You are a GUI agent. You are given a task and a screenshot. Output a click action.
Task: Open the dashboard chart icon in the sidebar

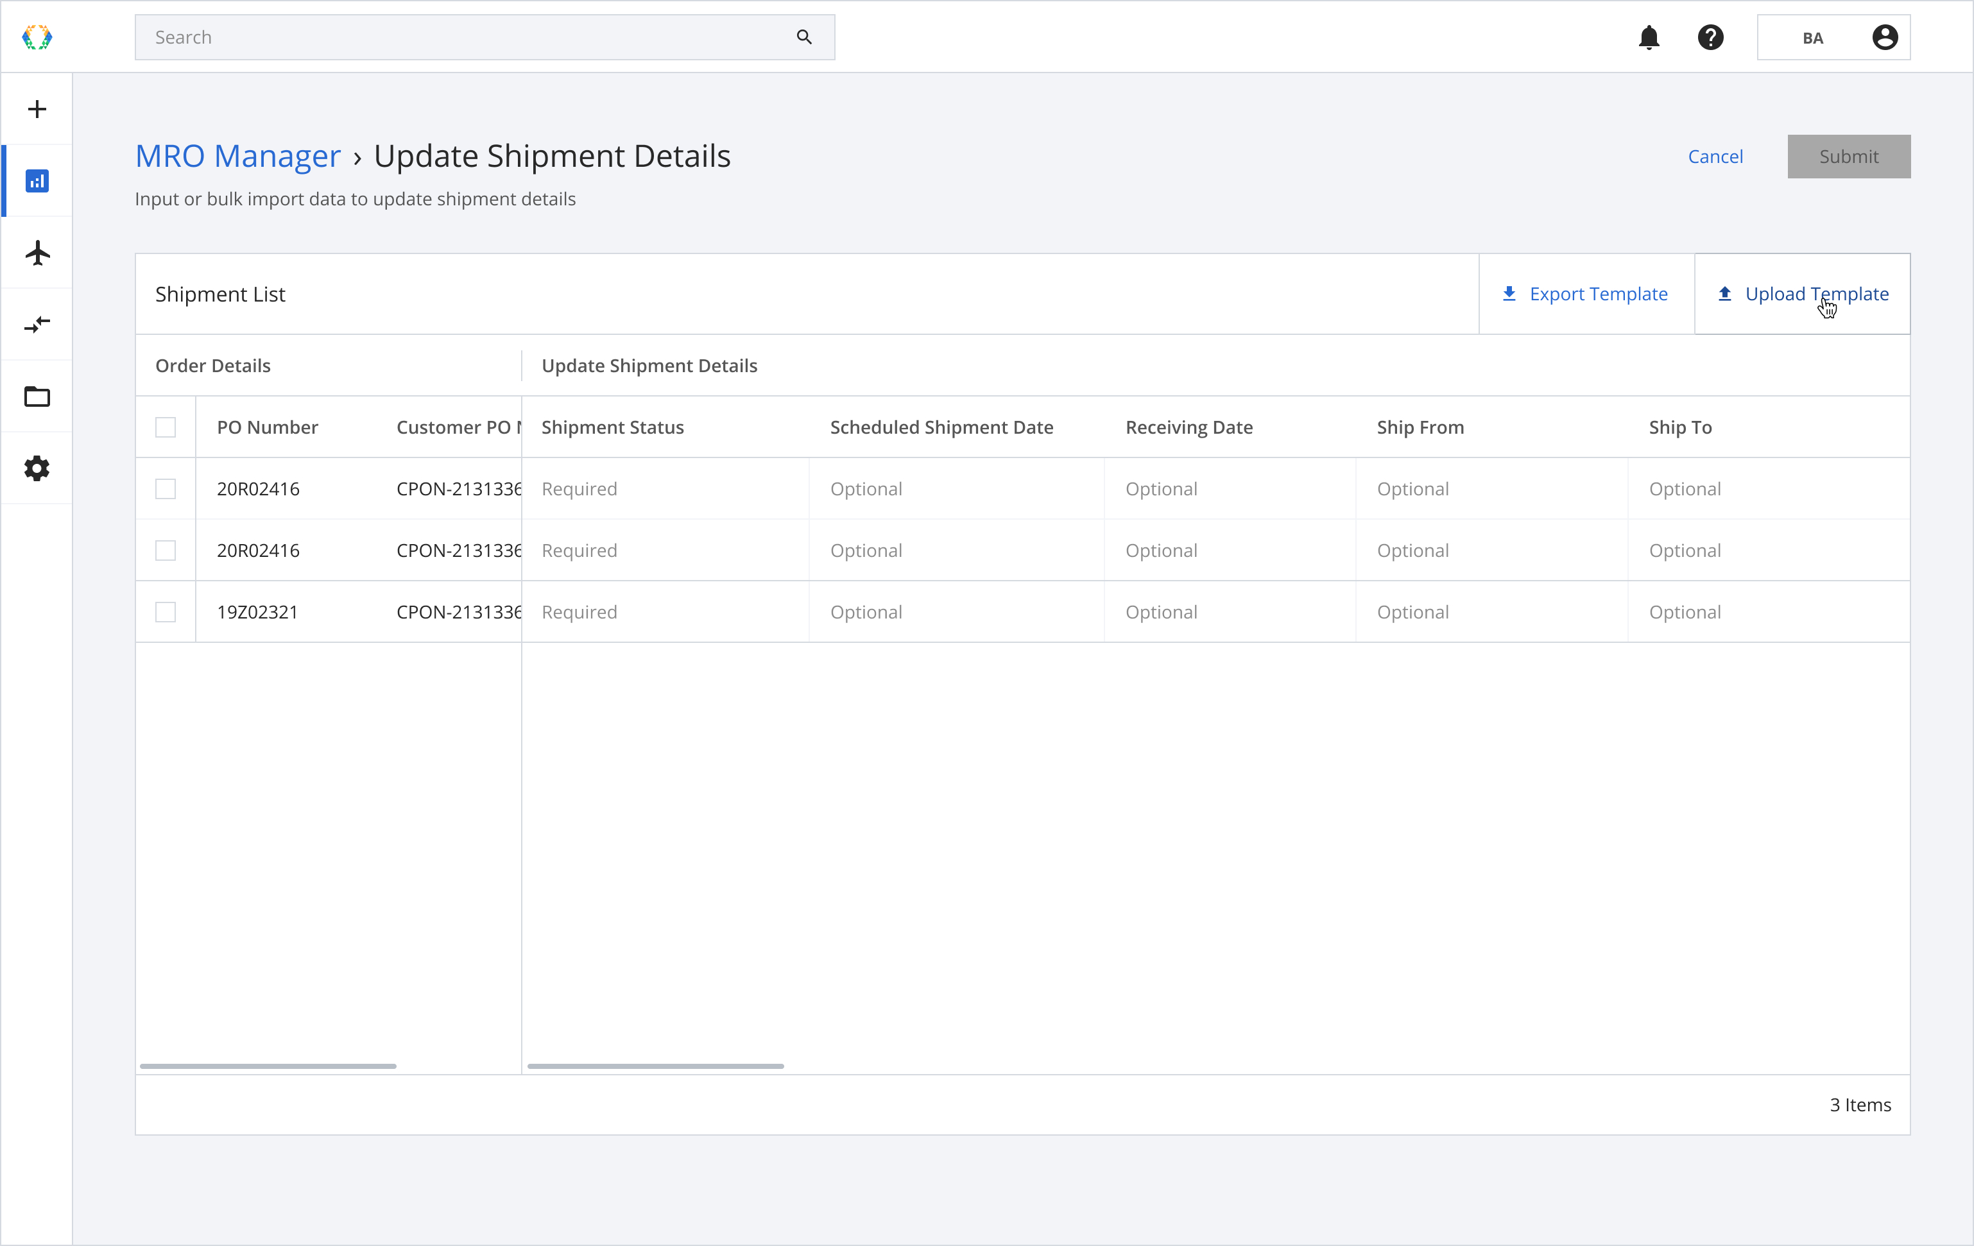[37, 180]
